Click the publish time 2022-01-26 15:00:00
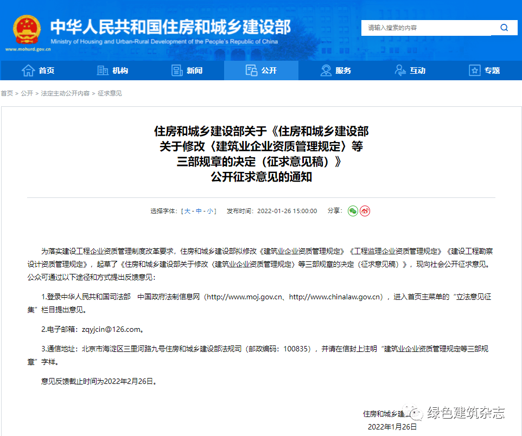Screen dimensions: 522x436 click(x=287, y=211)
